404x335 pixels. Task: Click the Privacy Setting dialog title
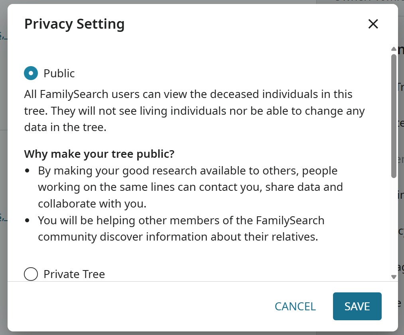(x=74, y=24)
